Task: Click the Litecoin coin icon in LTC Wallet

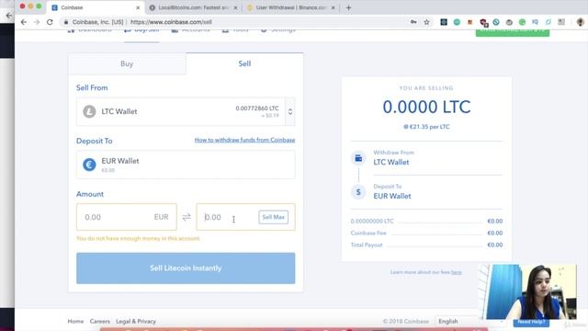Action: tap(89, 111)
